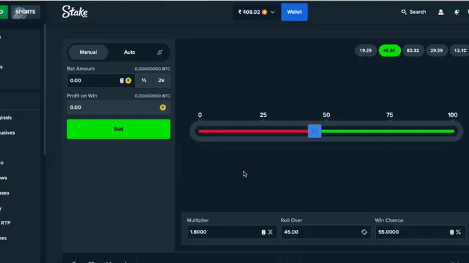Click the swap icon next to Auto tab
This screenshot has height=263, width=469.
[160, 52]
